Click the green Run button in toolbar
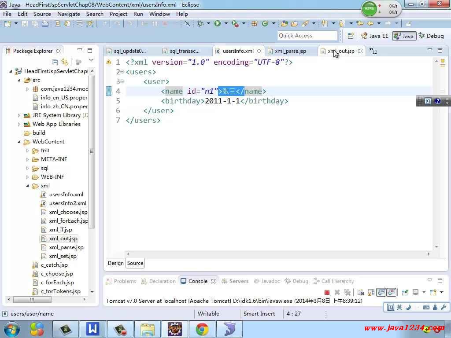The height and width of the screenshot is (338, 451). tap(217, 23)
